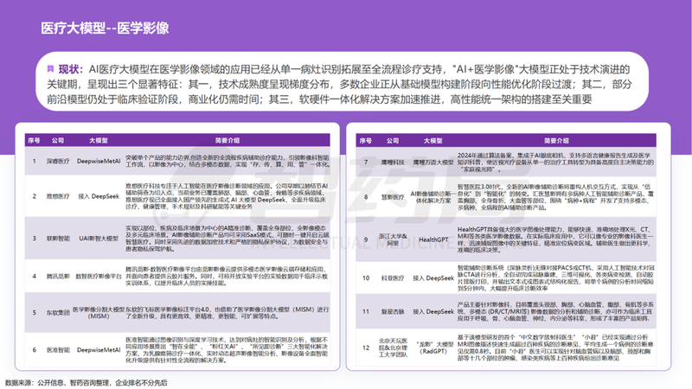Image resolution: width=692 pixels, height=389 pixels.
Task: Click row number 12 beside 北京天坛医院
Action: 365,348
